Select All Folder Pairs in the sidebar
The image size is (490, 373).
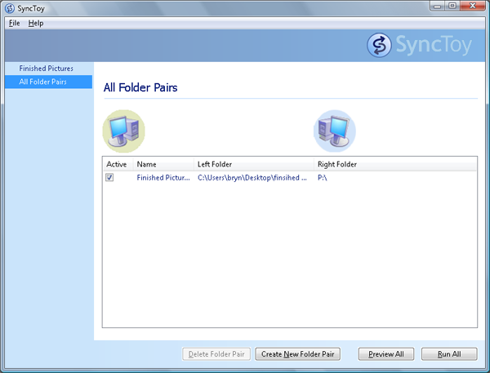click(x=43, y=82)
